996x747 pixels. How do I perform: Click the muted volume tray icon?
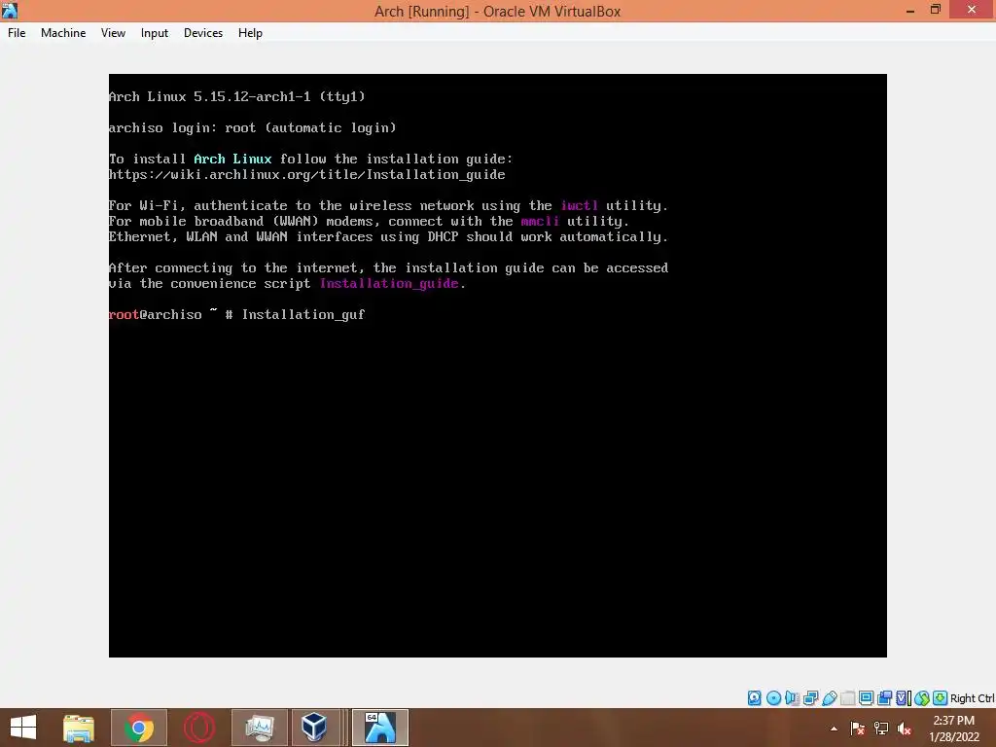905,729
